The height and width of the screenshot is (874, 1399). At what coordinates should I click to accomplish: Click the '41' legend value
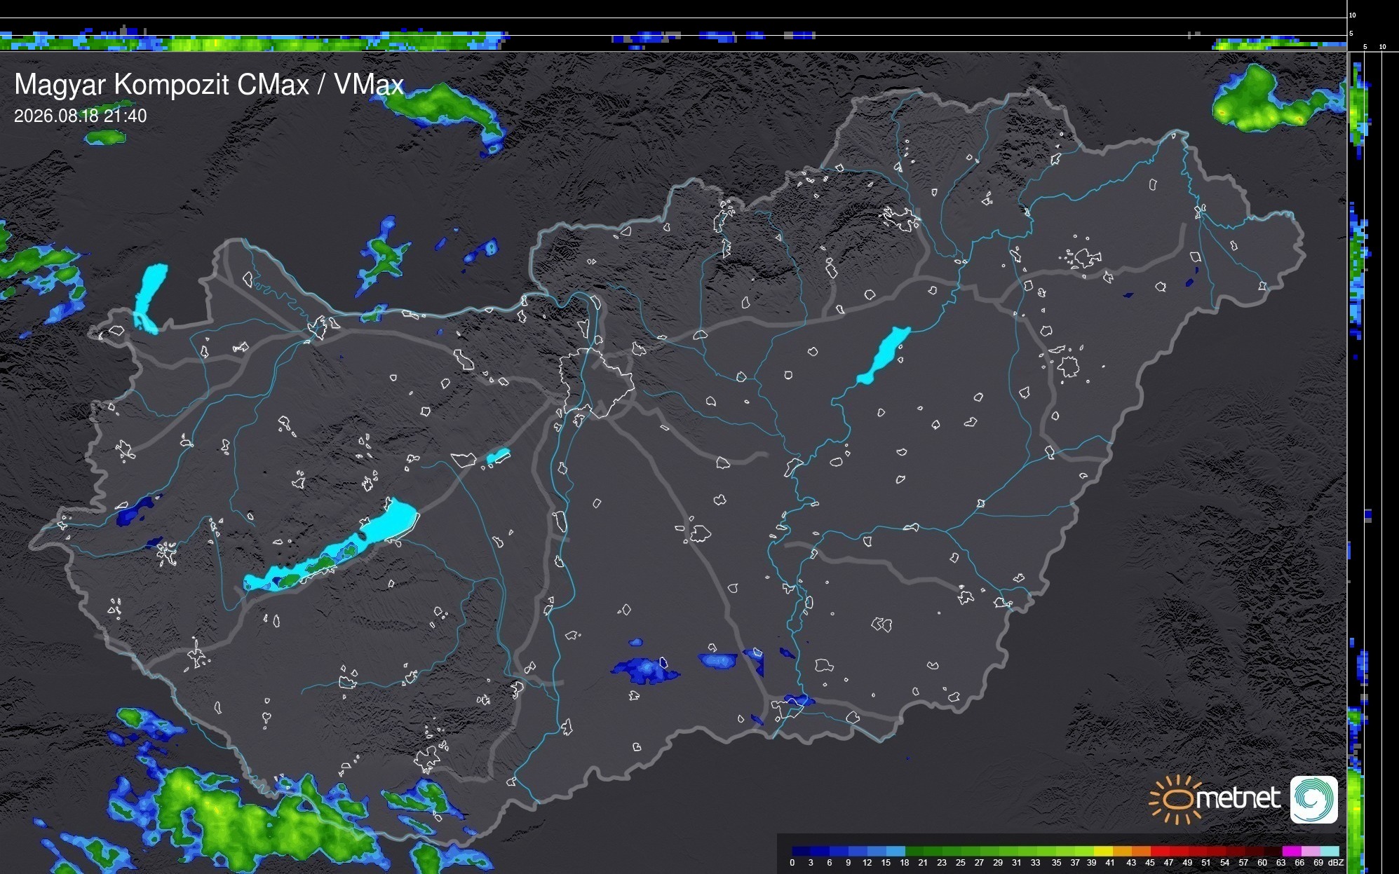(1110, 863)
